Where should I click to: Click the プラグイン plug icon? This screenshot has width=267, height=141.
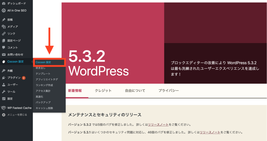pos(4,78)
